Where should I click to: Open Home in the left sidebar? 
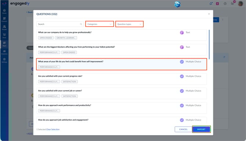[x=4, y=11]
